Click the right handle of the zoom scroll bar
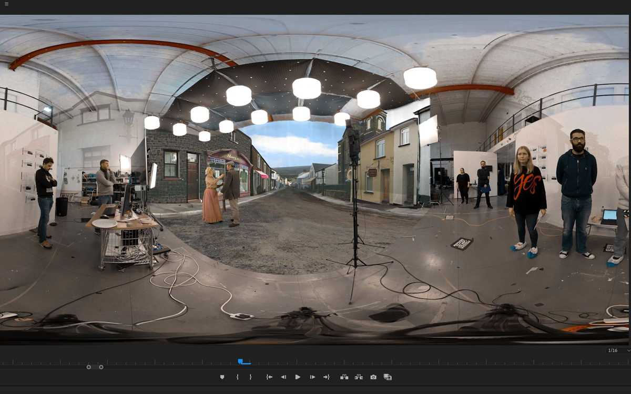 click(x=101, y=367)
